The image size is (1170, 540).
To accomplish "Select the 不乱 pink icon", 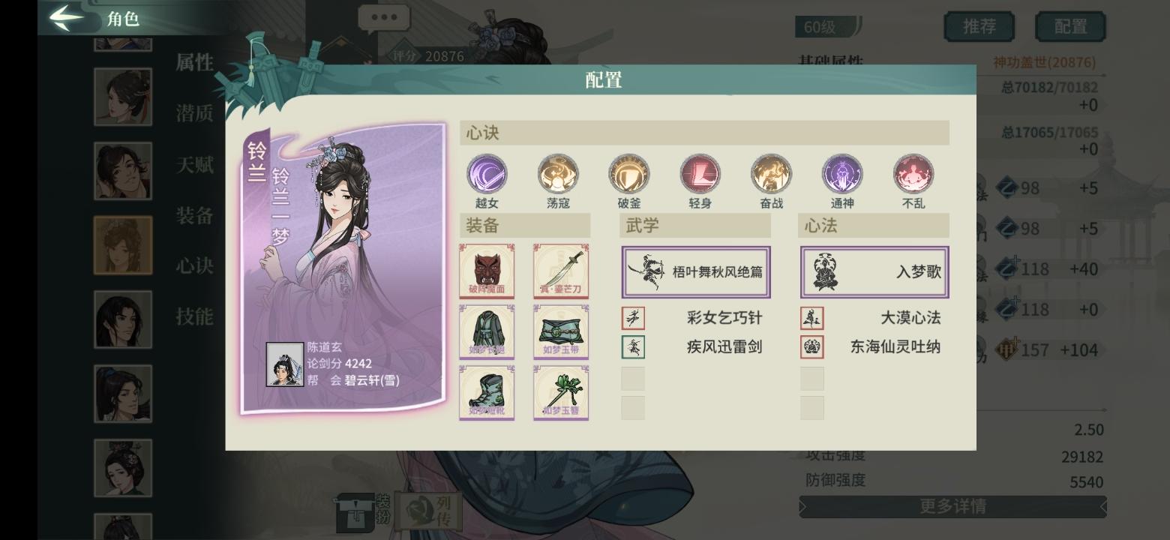I will click(x=913, y=174).
